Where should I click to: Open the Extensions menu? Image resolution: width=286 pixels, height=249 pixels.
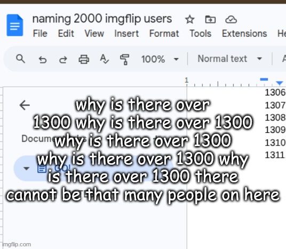point(244,34)
